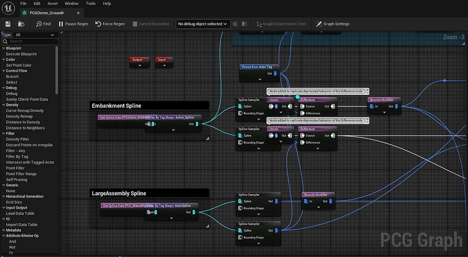Click the Browse to asset icon
The width and height of the screenshot is (468, 257).
pyautogui.click(x=21, y=24)
